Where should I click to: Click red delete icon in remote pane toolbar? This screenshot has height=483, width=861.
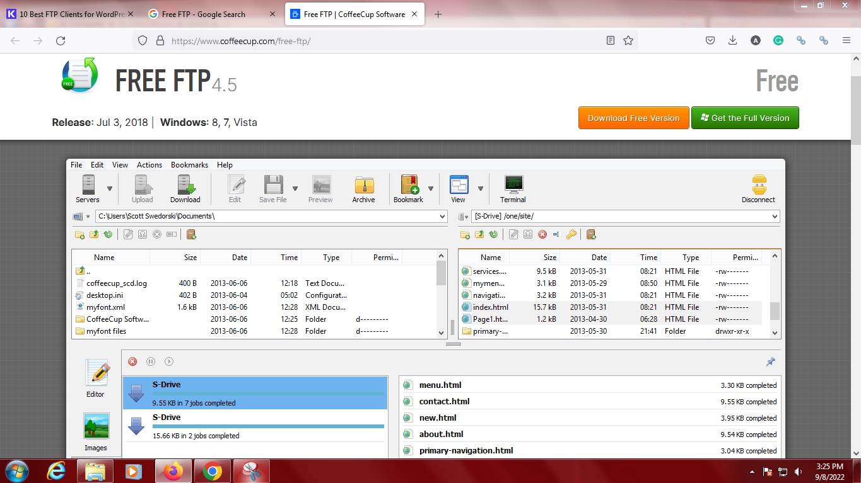542,234
